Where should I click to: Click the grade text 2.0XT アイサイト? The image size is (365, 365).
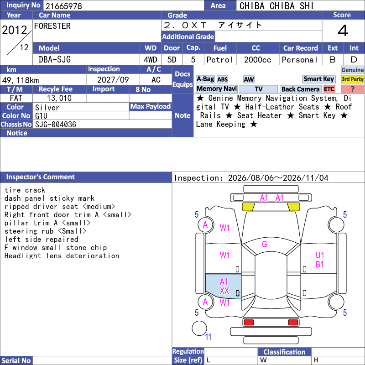pyautogui.click(x=213, y=25)
